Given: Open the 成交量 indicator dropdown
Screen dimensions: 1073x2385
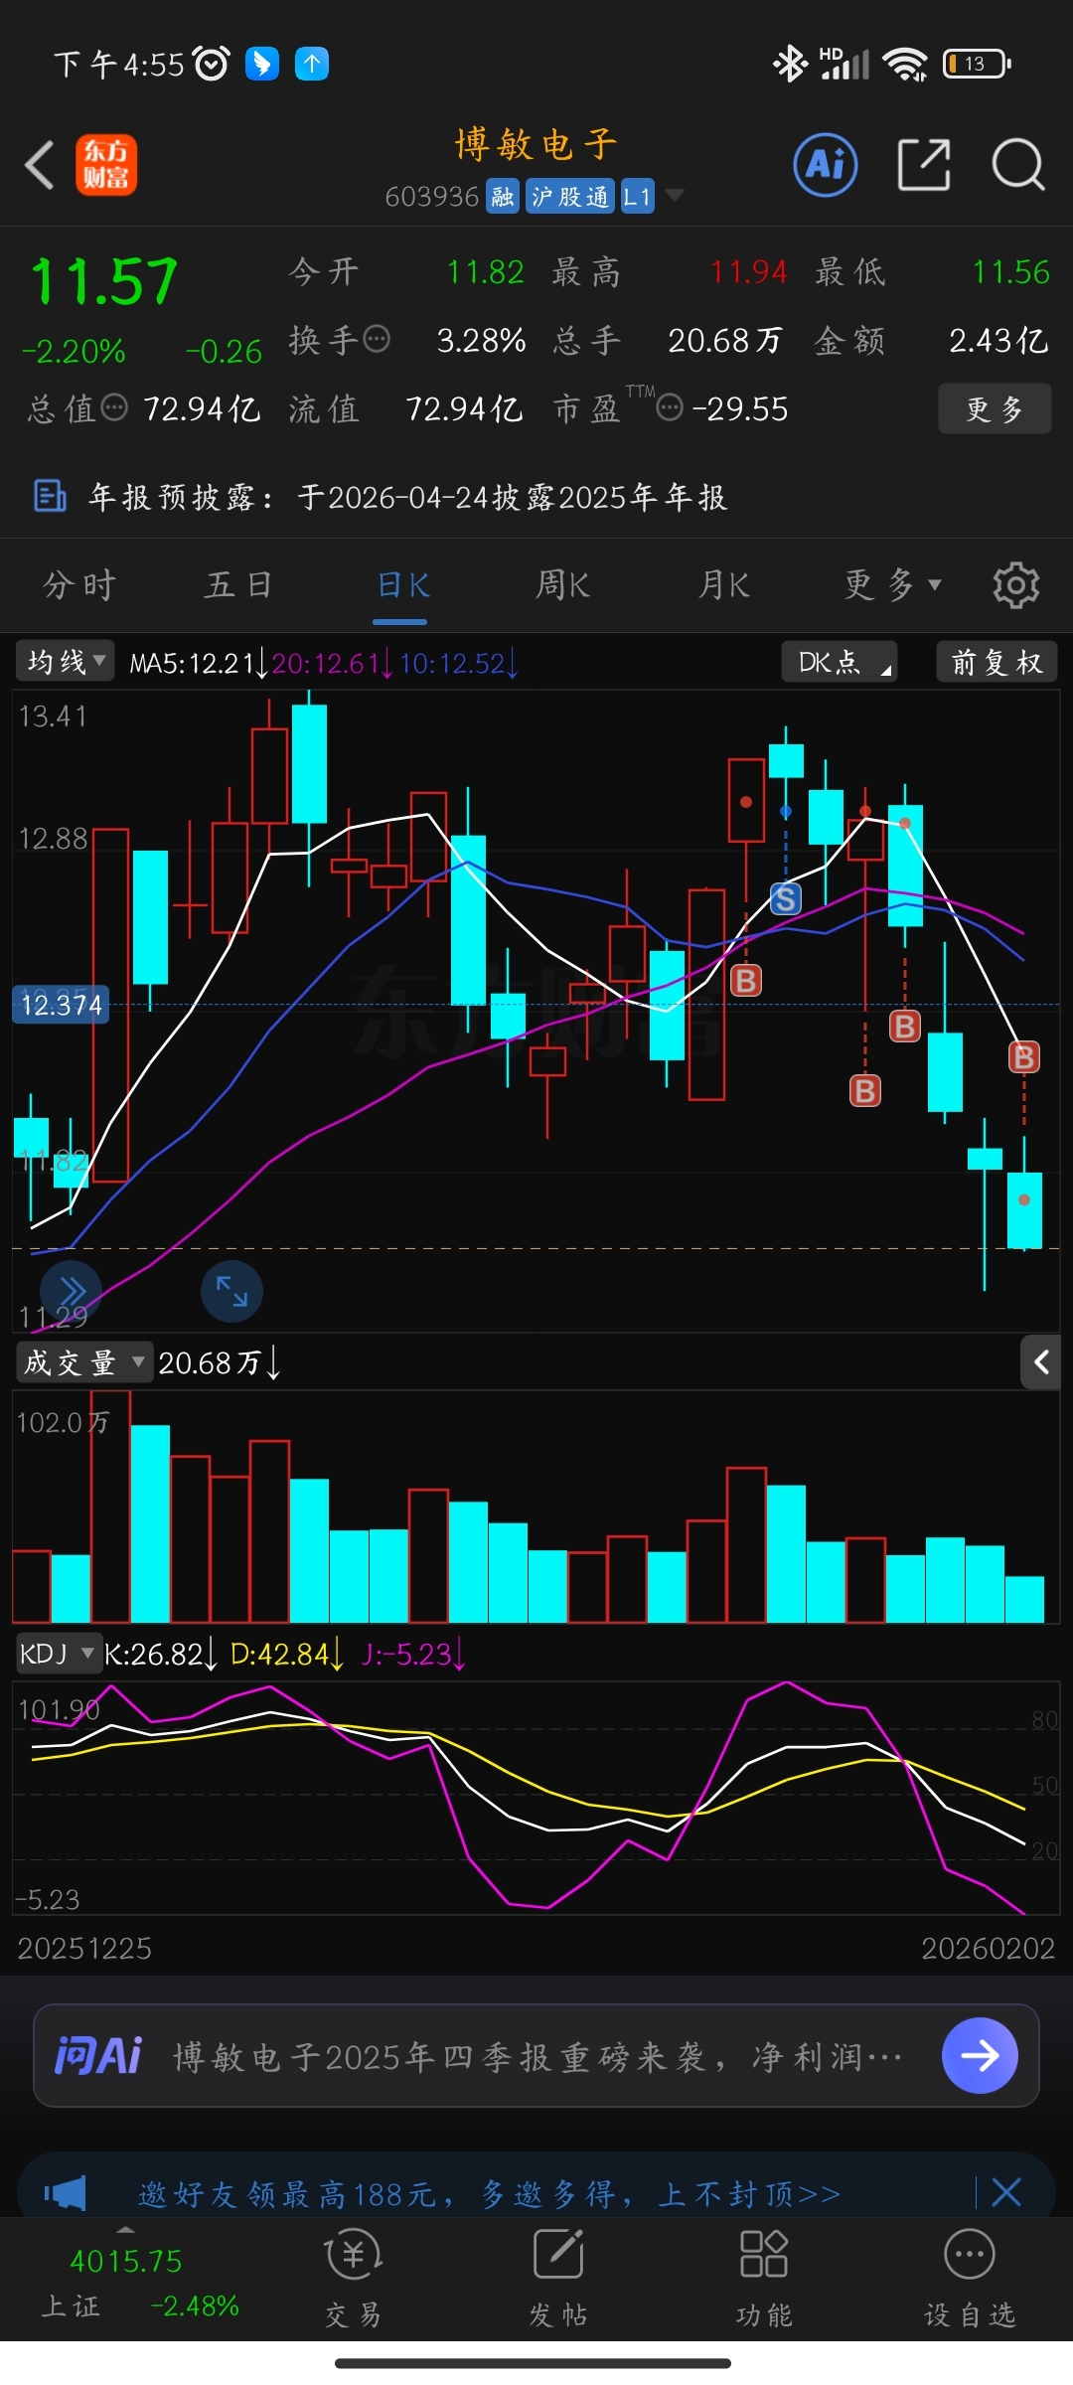Looking at the screenshot, I should (84, 1362).
